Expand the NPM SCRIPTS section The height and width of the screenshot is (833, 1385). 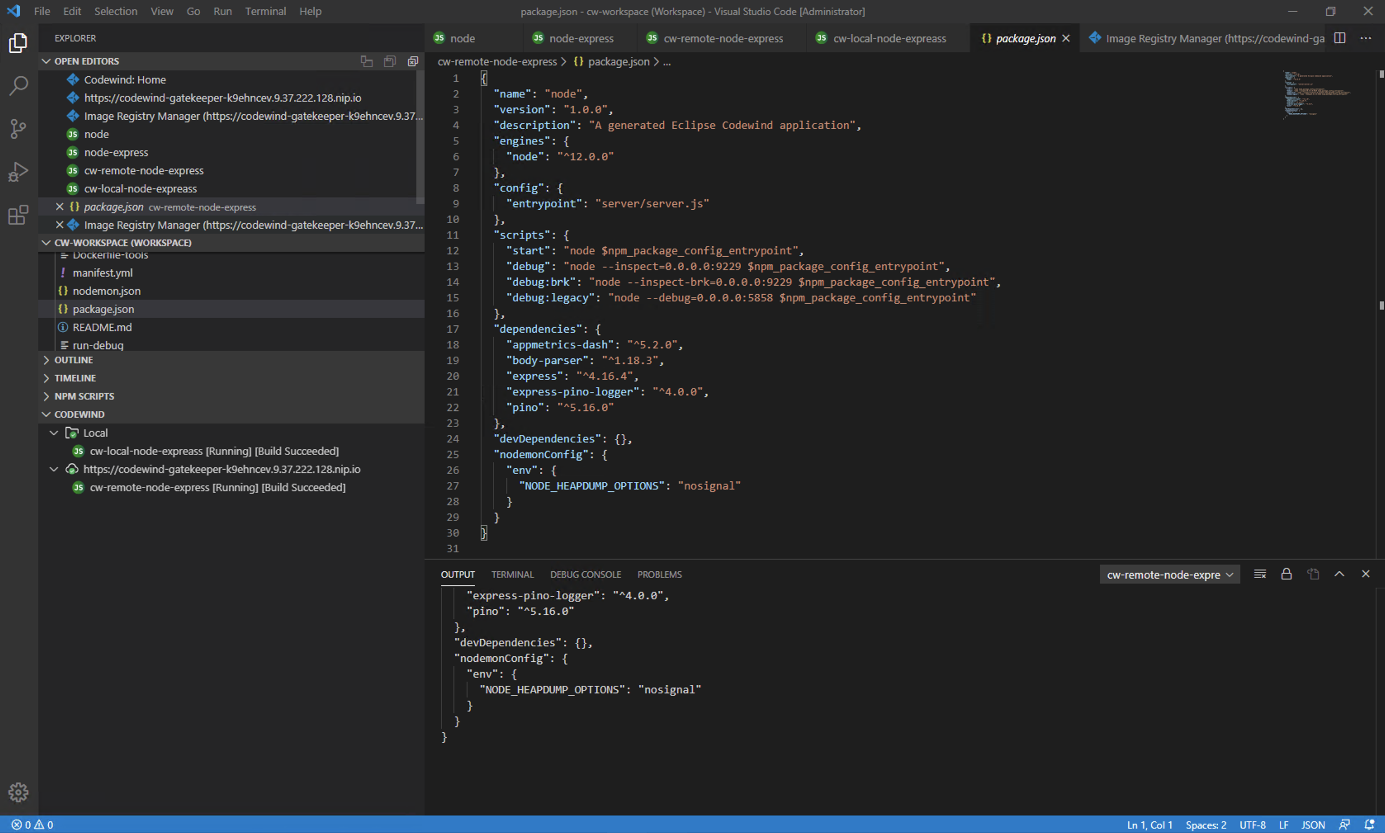point(84,396)
